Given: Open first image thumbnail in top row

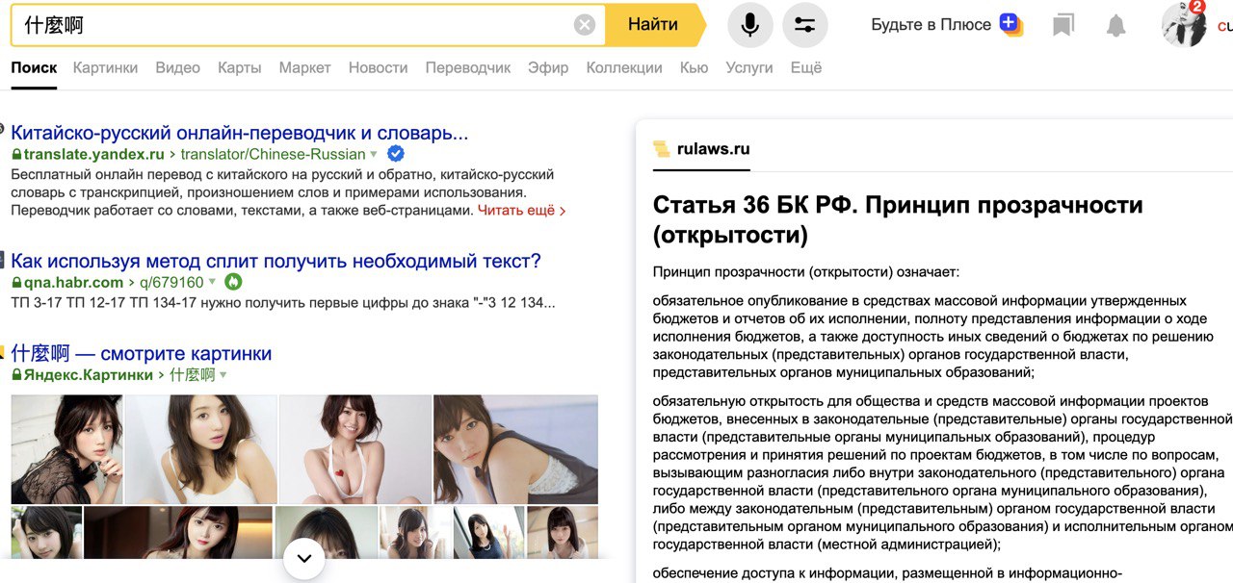Looking at the screenshot, I should pos(66,449).
